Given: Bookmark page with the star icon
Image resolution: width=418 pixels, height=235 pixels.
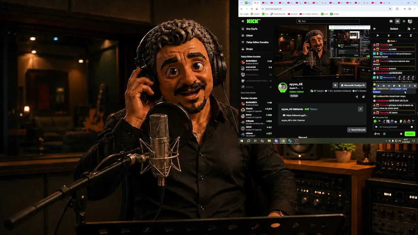Looking at the screenshot, I should [x=390, y=9].
